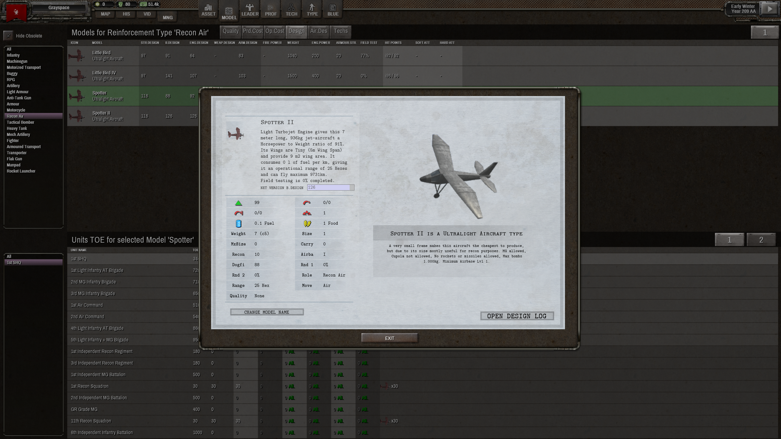Exit the Spotter II popup
The image size is (781, 439).
click(x=389, y=338)
